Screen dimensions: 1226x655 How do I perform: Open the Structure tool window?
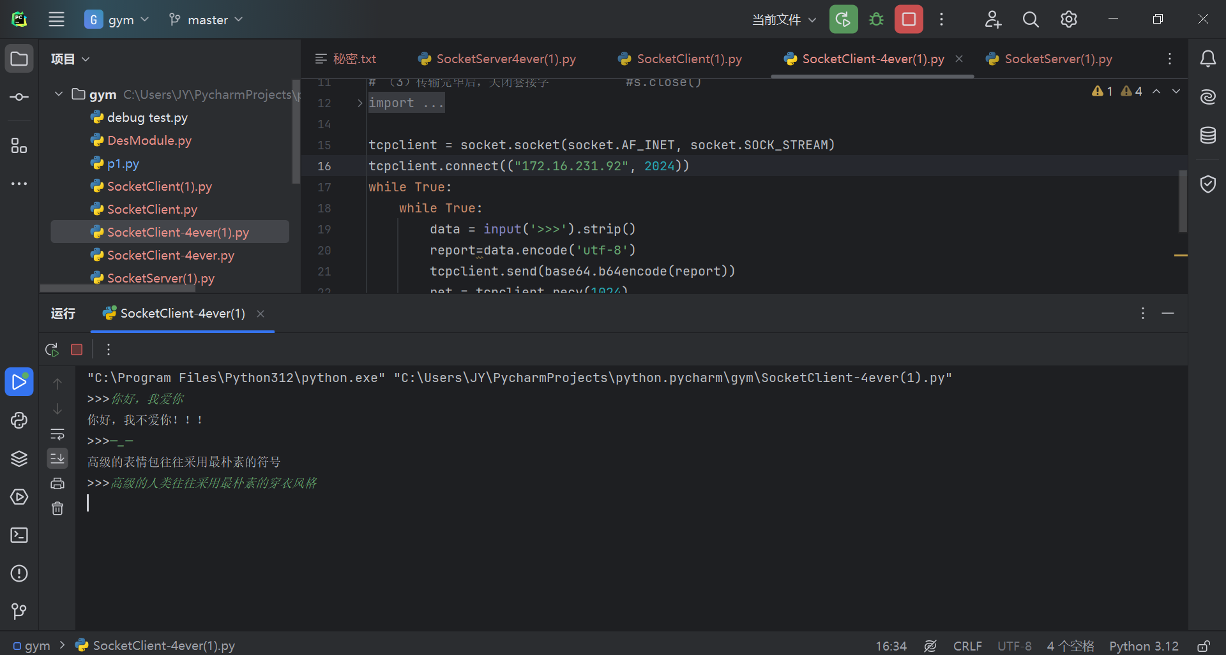pos(19,146)
